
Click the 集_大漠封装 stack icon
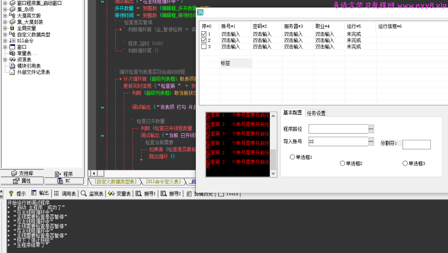click(12, 22)
